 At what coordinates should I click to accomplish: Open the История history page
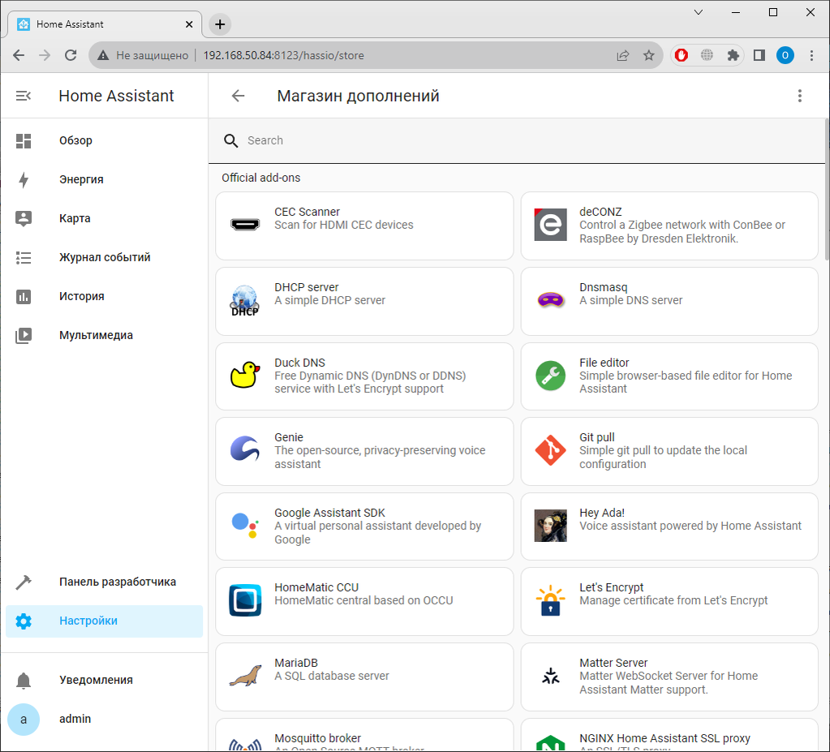[x=105, y=296]
